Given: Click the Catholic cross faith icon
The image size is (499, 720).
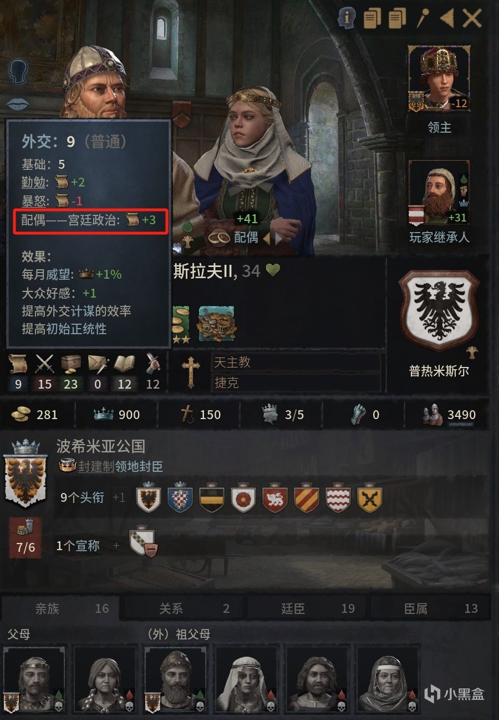Looking at the screenshot, I should coord(190,372).
